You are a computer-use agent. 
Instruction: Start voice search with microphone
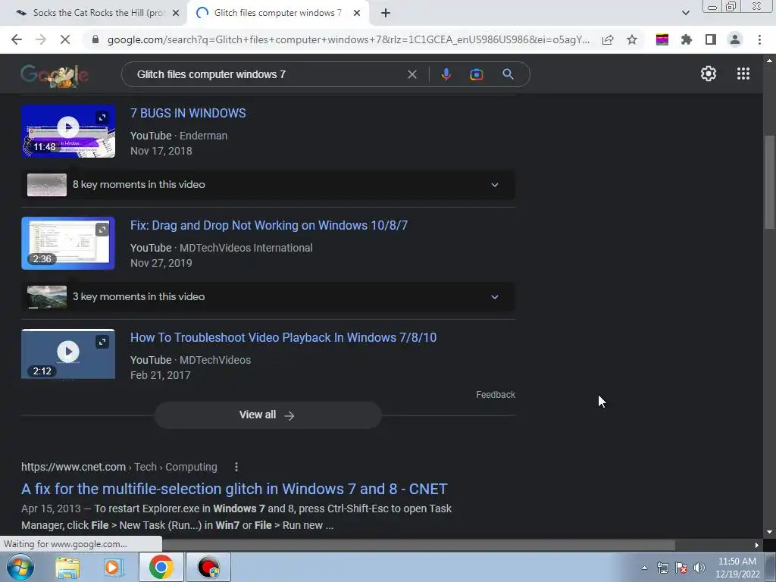tap(446, 74)
